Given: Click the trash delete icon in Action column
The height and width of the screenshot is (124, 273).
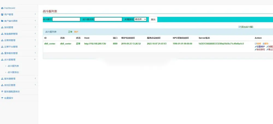Looking at the screenshot, I should (263, 44).
